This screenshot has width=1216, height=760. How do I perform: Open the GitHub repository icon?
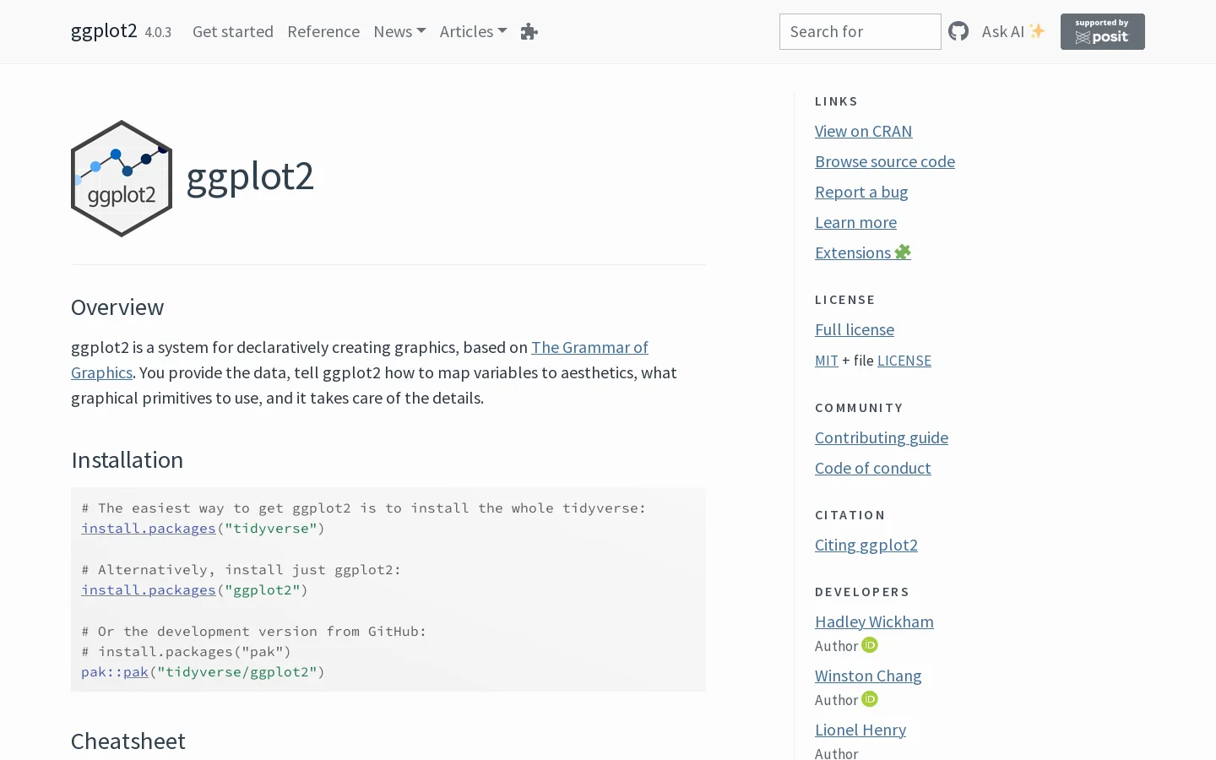point(958,31)
